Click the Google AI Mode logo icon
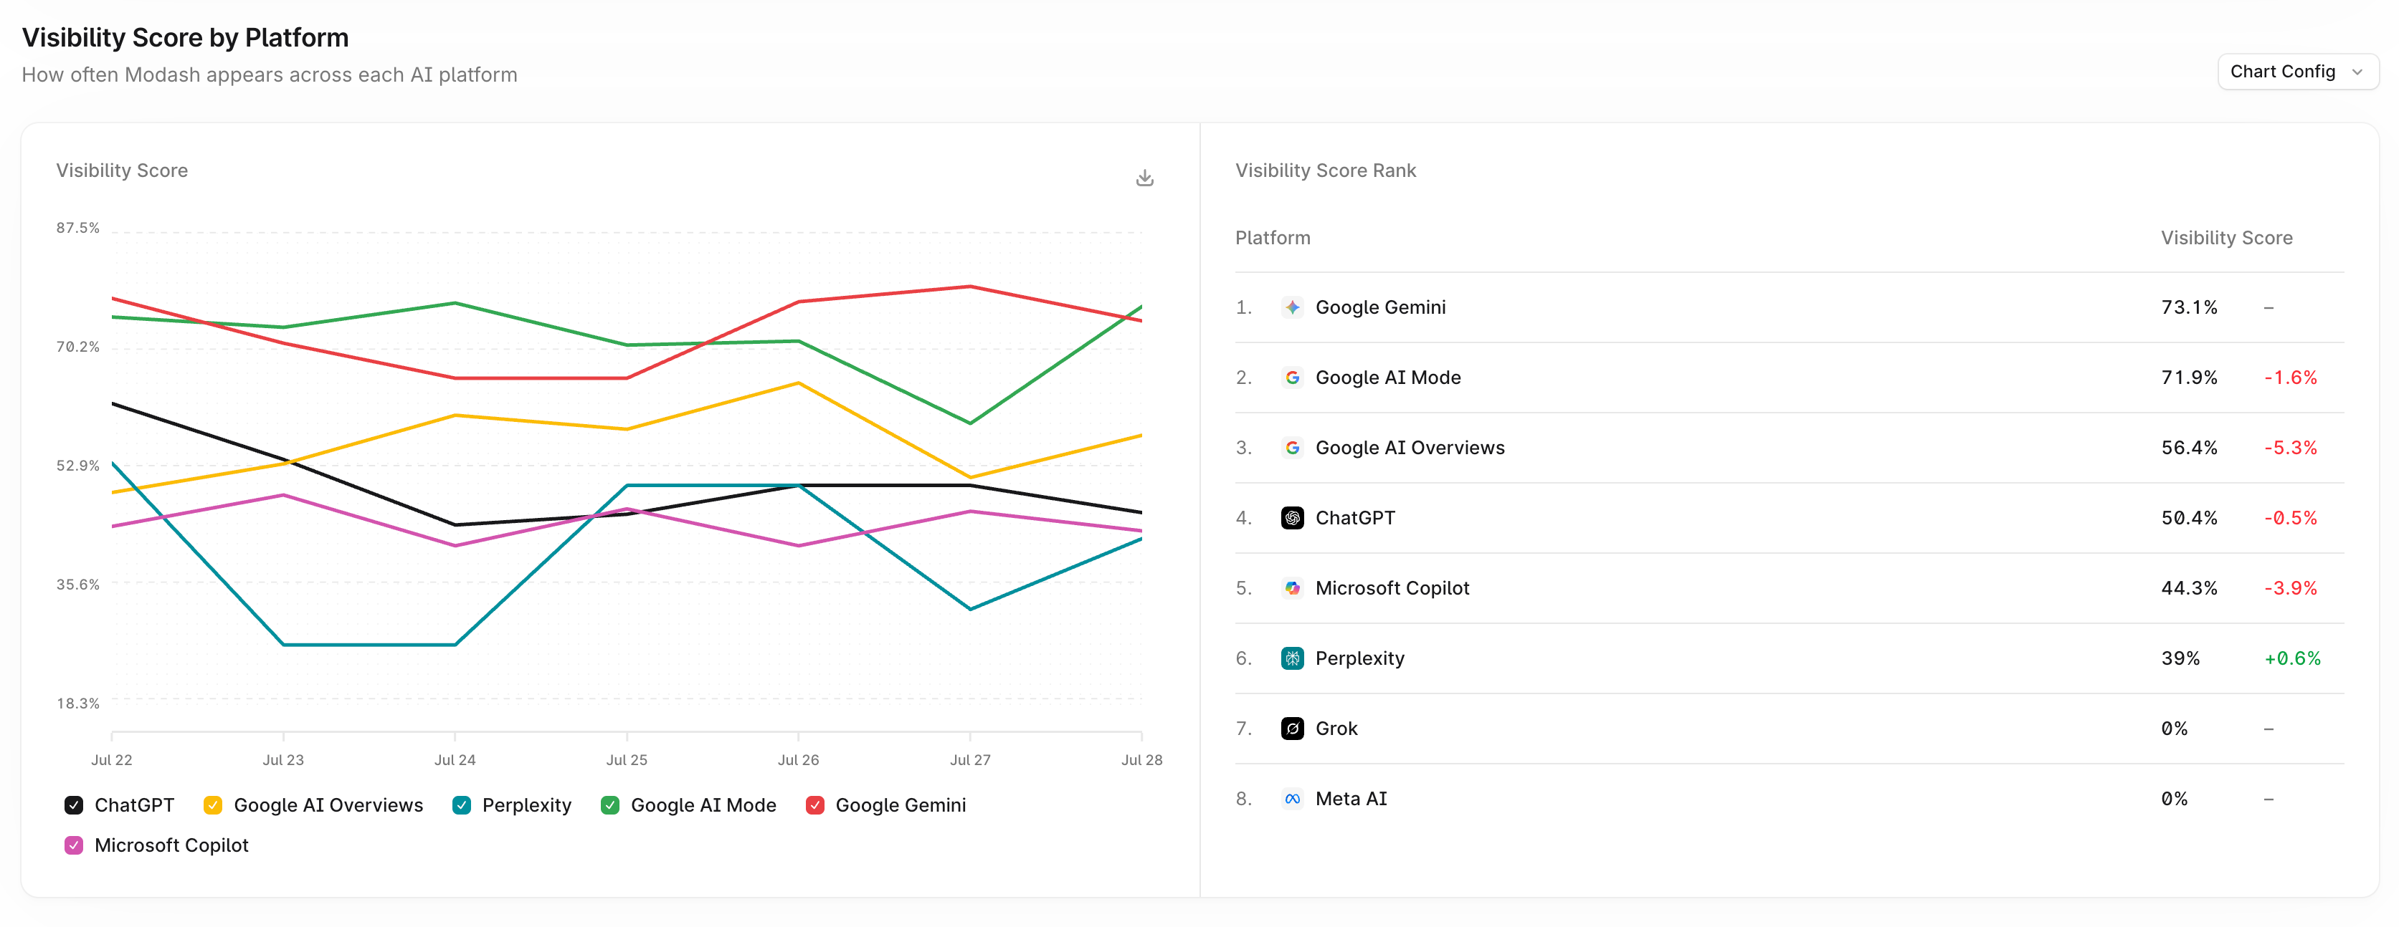This screenshot has width=2399, height=927. point(1292,378)
